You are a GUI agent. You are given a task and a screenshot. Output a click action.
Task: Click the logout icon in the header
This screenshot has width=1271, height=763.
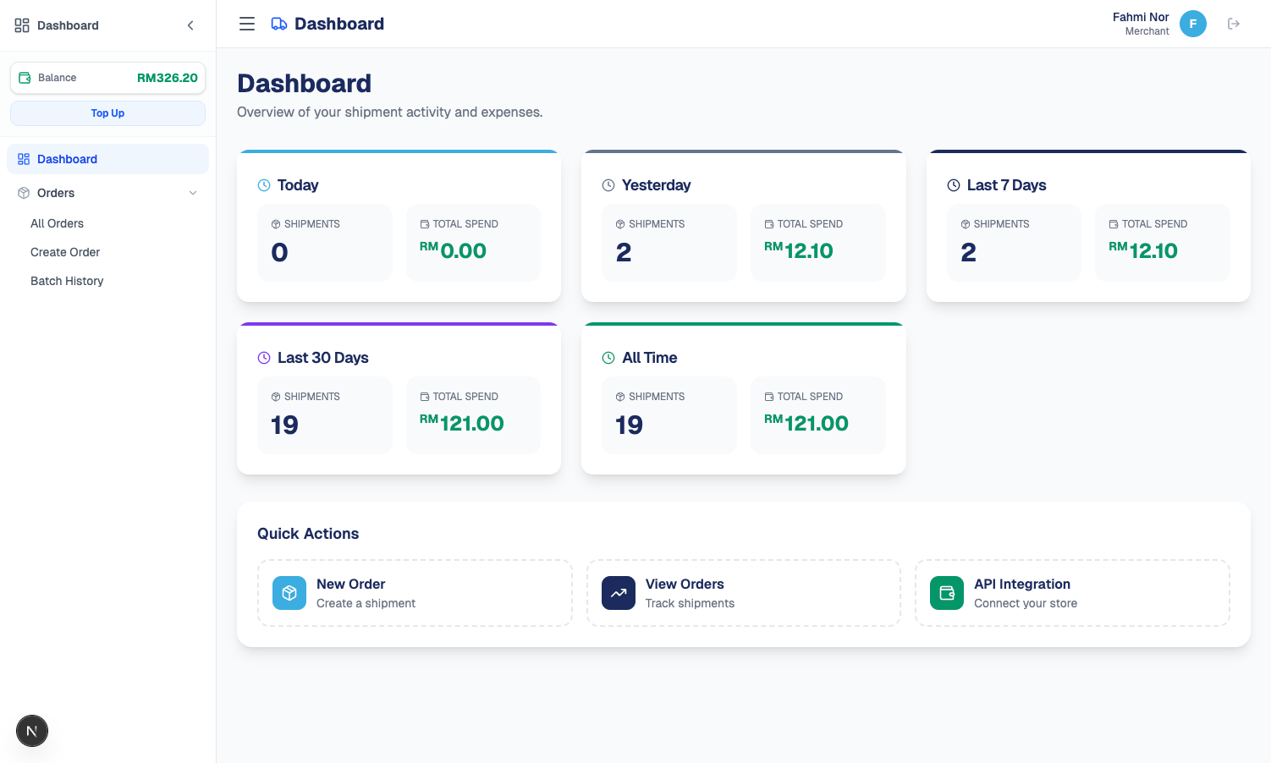[1234, 24]
